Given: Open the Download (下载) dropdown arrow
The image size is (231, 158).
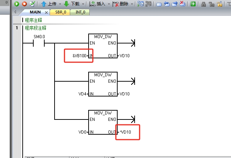Looking at the screenshot, I should pyautogui.click(x=83, y=4).
